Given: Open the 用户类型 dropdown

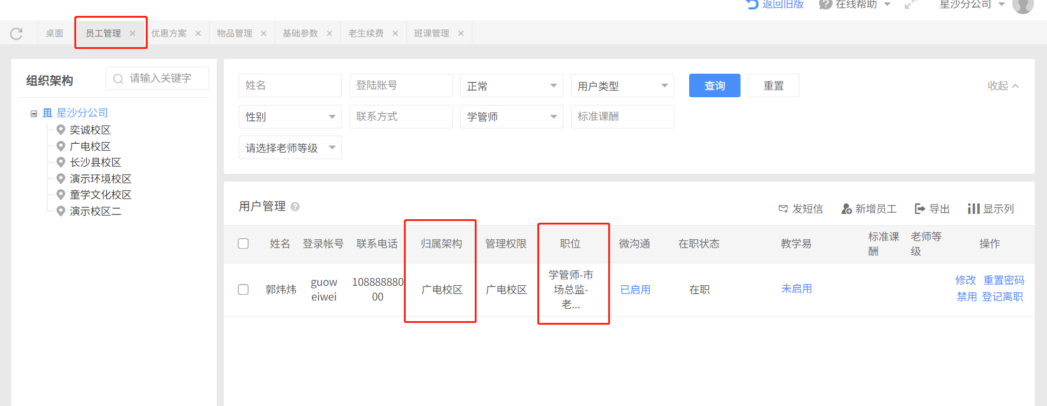Looking at the screenshot, I should coord(622,85).
